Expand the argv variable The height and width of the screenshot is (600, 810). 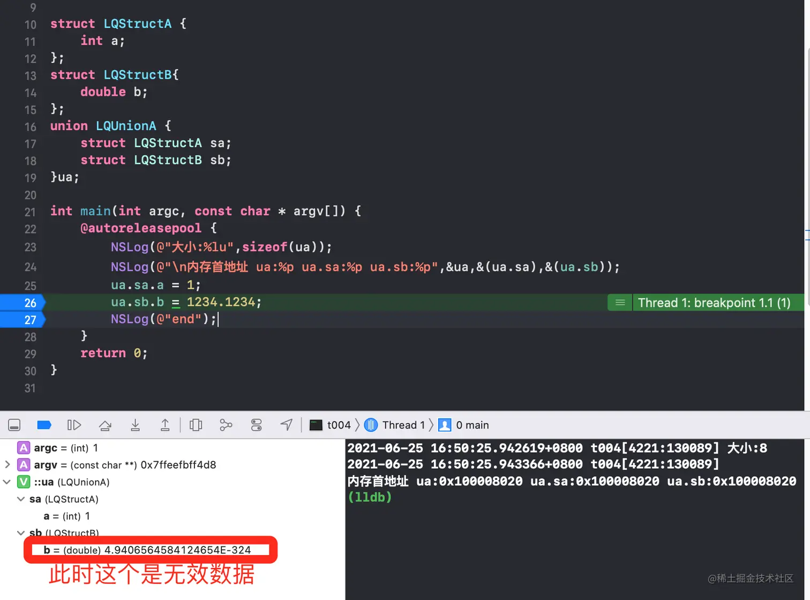pyautogui.click(x=7, y=464)
